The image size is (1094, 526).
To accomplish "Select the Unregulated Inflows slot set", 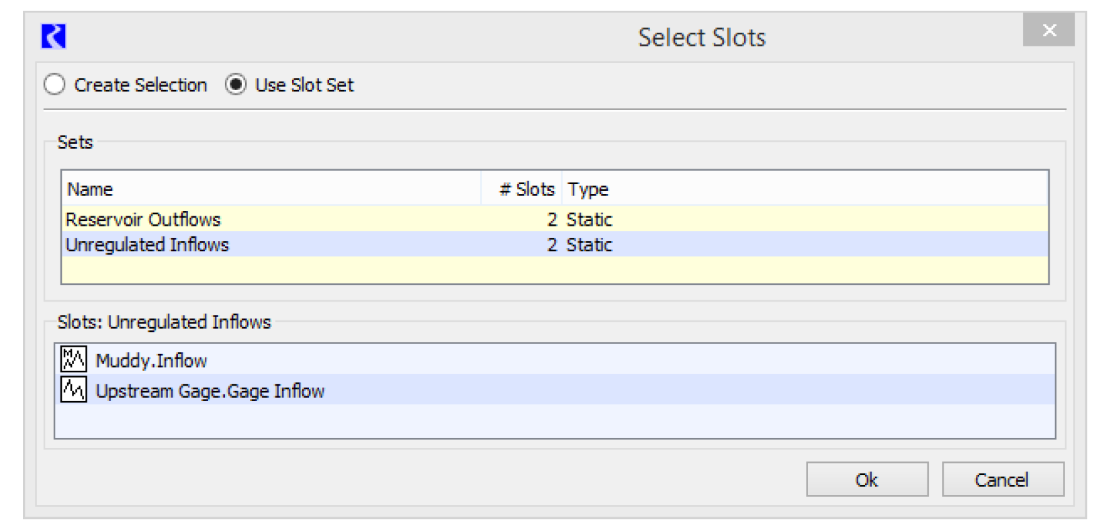I will point(147,245).
